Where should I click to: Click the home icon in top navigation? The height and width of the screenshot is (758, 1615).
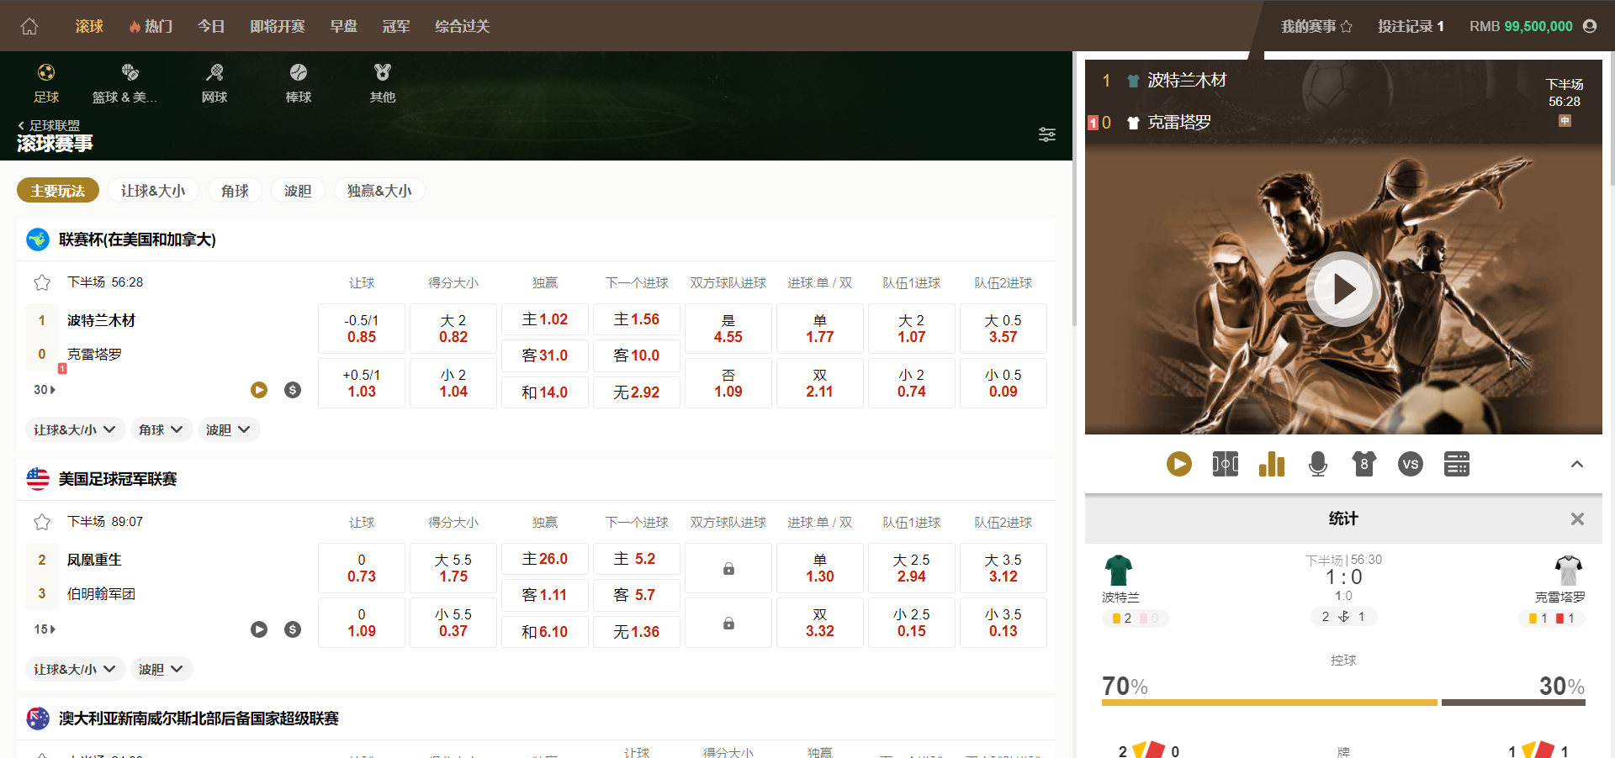coord(29,26)
